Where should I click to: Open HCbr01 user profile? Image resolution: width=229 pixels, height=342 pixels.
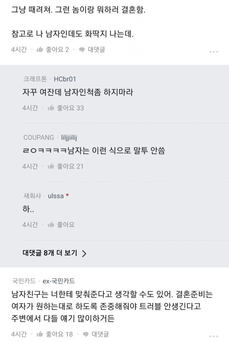tap(65, 79)
